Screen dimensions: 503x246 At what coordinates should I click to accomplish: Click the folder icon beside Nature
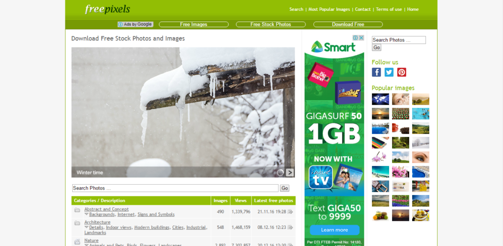77,242
